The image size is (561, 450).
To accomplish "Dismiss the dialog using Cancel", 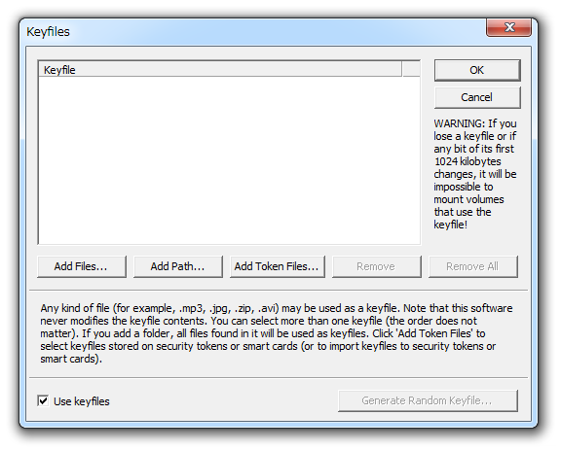I will tap(477, 97).
